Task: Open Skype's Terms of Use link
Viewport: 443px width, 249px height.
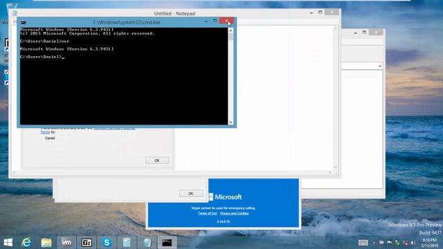Action: coord(208,213)
